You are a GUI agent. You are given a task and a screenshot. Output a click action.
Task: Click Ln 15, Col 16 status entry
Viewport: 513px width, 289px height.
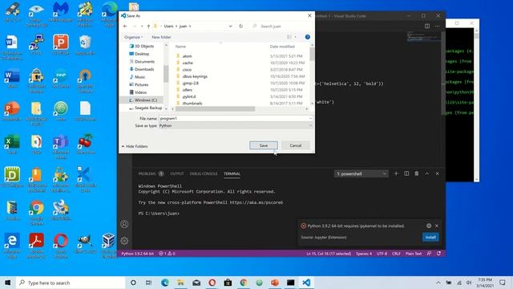[329, 254]
